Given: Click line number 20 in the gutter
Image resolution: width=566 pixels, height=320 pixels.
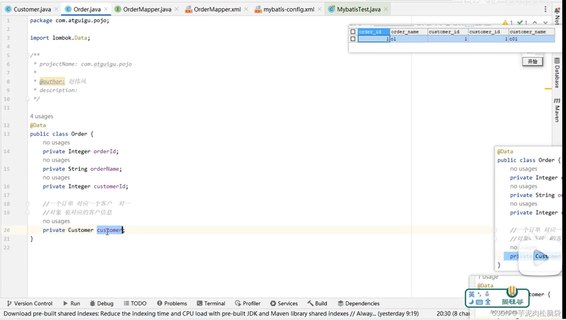Looking at the screenshot, I should [x=7, y=230].
